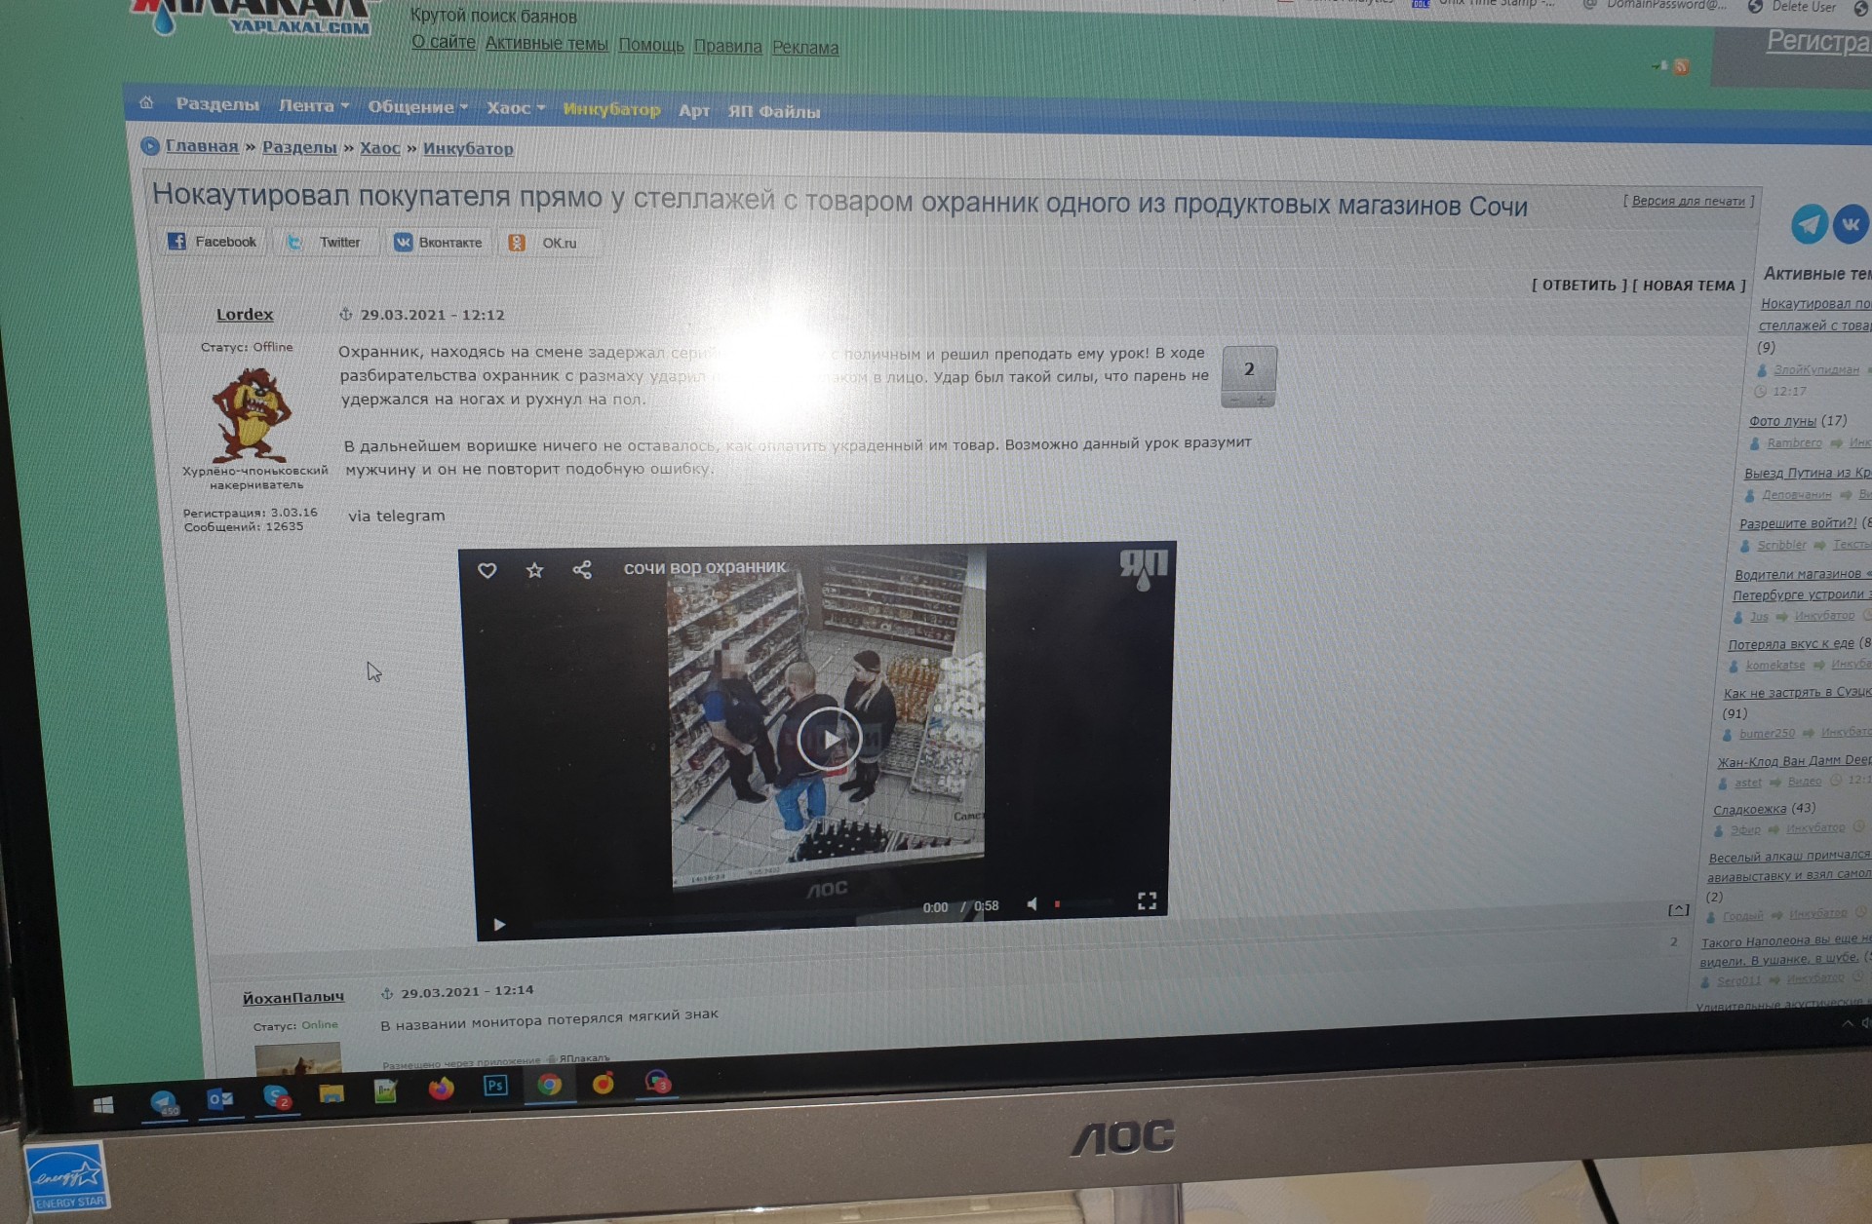
Task: Click ОТВЕТИТЬ to reply to the topic
Action: (x=1579, y=285)
